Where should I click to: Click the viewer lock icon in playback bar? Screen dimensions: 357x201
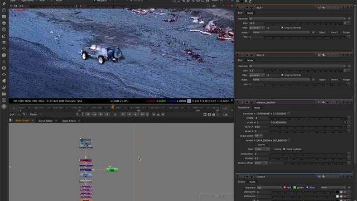tap(214, 114)
